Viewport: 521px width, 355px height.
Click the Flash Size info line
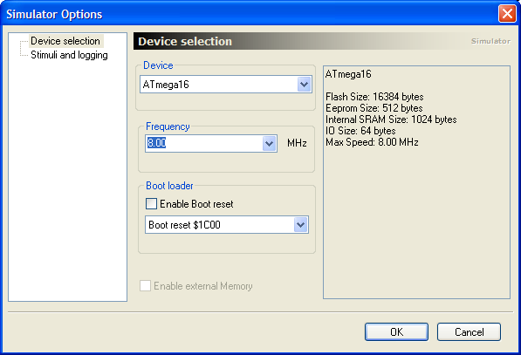pos(374,97)
